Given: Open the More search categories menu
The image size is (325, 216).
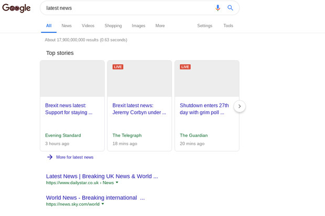Looking at the screenshot, I should (x=160, y=26).
